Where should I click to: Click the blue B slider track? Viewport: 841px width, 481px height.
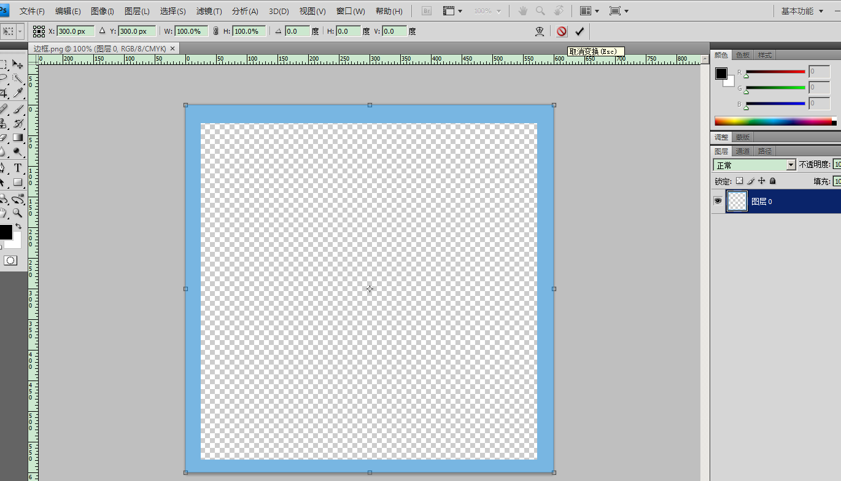[x=775, y=104]
